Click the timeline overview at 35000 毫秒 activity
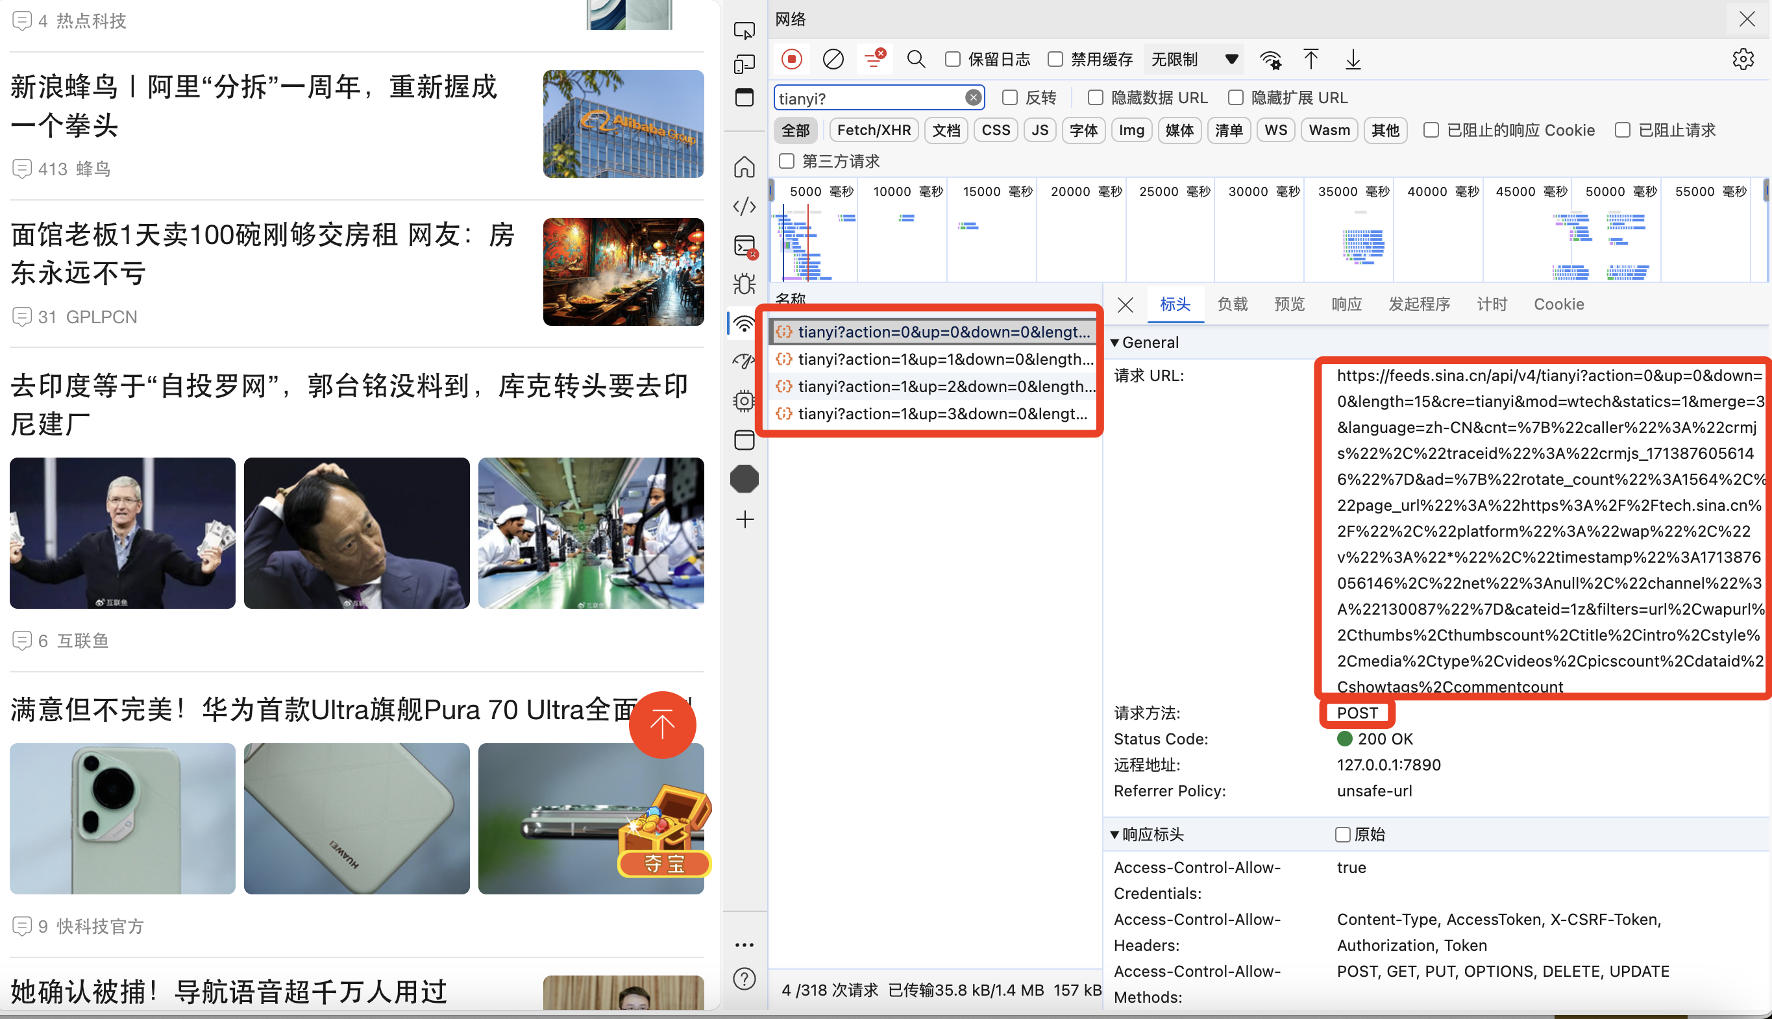This screenshot has width=1772, height=1019. (x=1362, y=245)
